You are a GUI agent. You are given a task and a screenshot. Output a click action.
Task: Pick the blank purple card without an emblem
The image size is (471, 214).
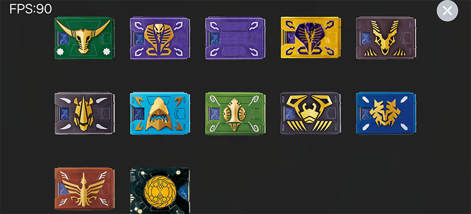tap(235, 38)
